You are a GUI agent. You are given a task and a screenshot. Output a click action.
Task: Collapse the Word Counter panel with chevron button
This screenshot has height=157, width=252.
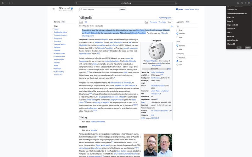(239, 48)
